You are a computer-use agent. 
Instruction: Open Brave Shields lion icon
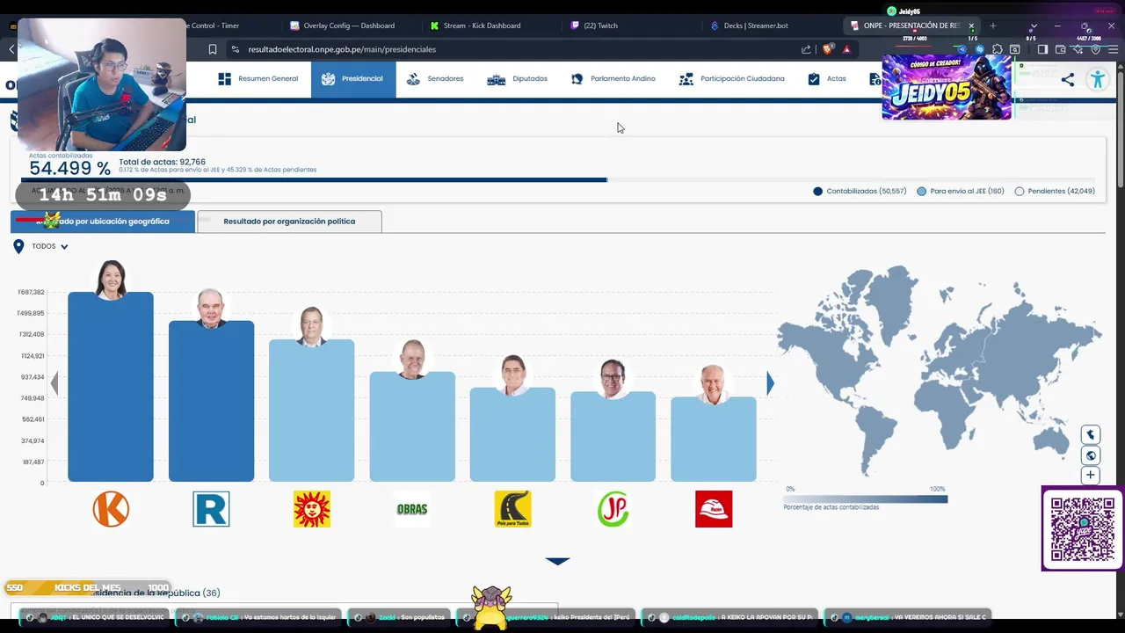pos(827,49)
